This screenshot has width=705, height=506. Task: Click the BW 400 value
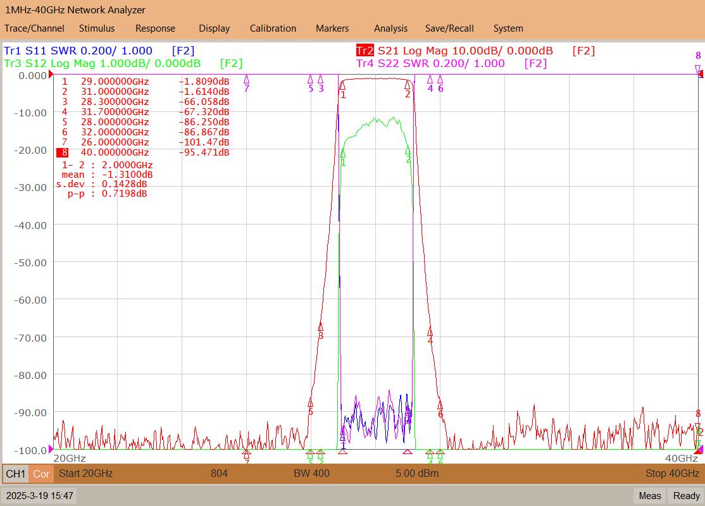click(x=311, y=473)
